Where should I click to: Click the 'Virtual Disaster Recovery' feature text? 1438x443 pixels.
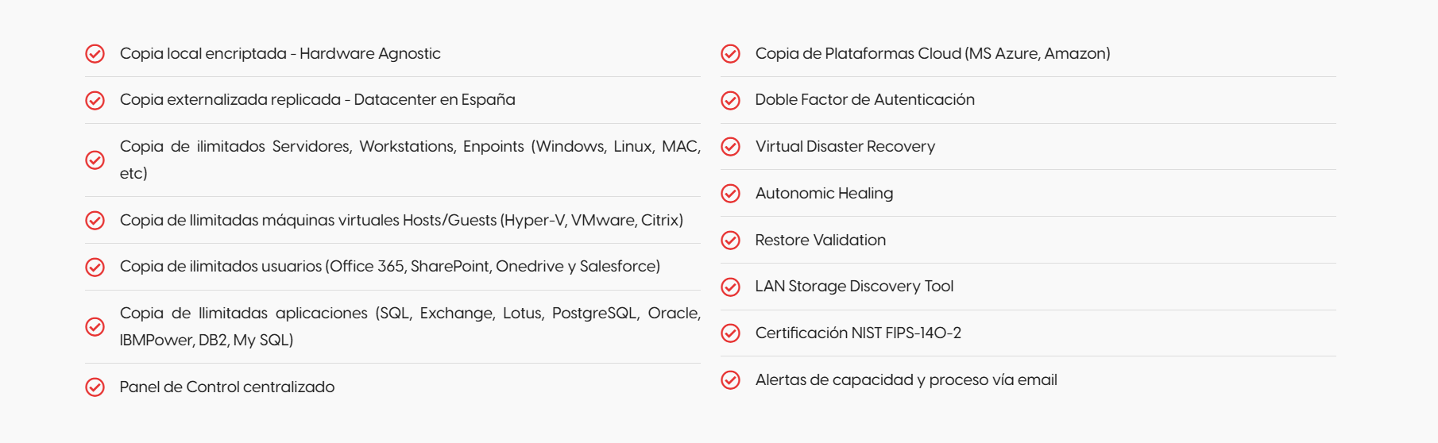tap(845, 147)
